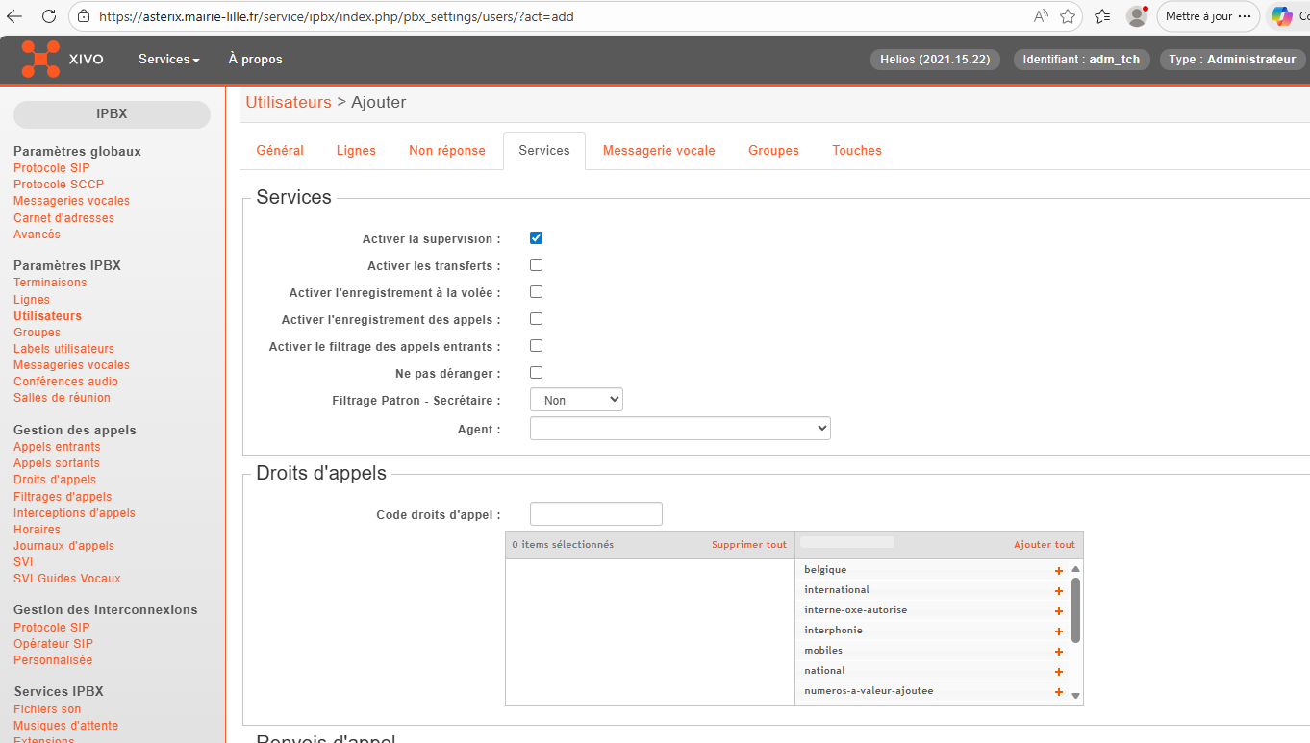Open the Non réponse tab
Screen dimensions: 1310x743
447,151
